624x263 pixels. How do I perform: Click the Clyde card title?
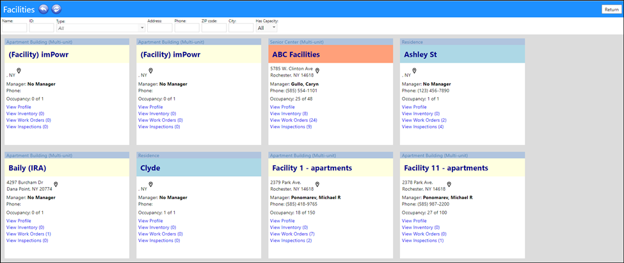point(150,168)
